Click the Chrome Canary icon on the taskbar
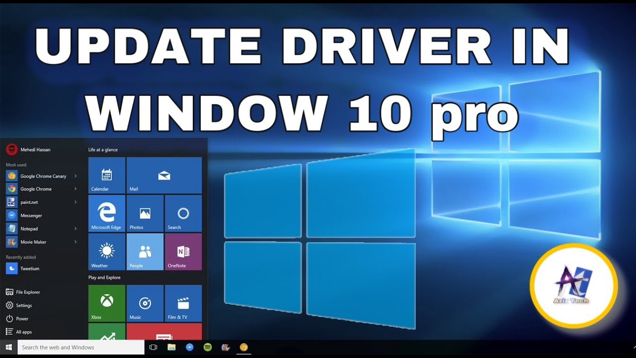636x358 pixels. click(243, 347)
